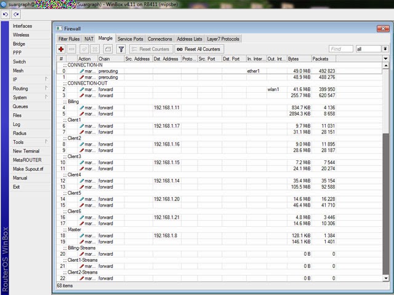
Task: Open Mesh in the sidebar
Action: (30, 71)
